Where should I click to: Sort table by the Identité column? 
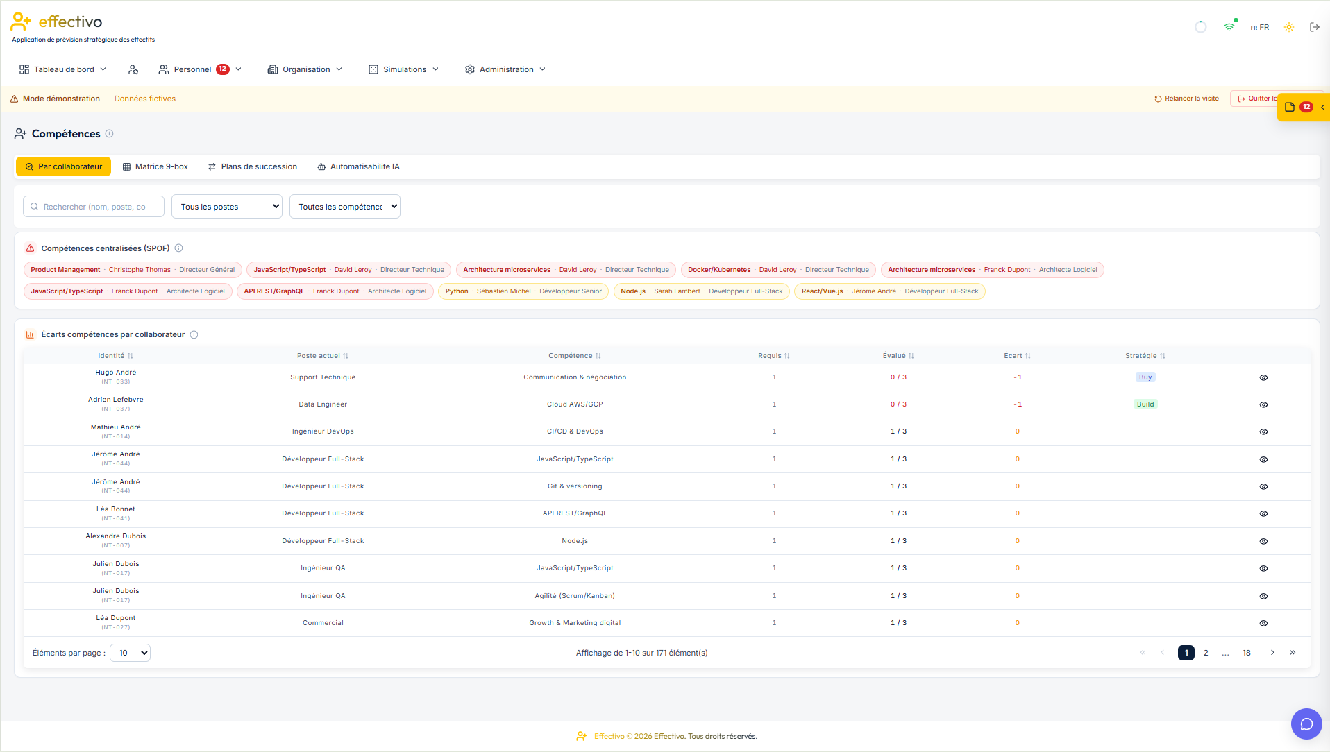[x=116, y=356]
